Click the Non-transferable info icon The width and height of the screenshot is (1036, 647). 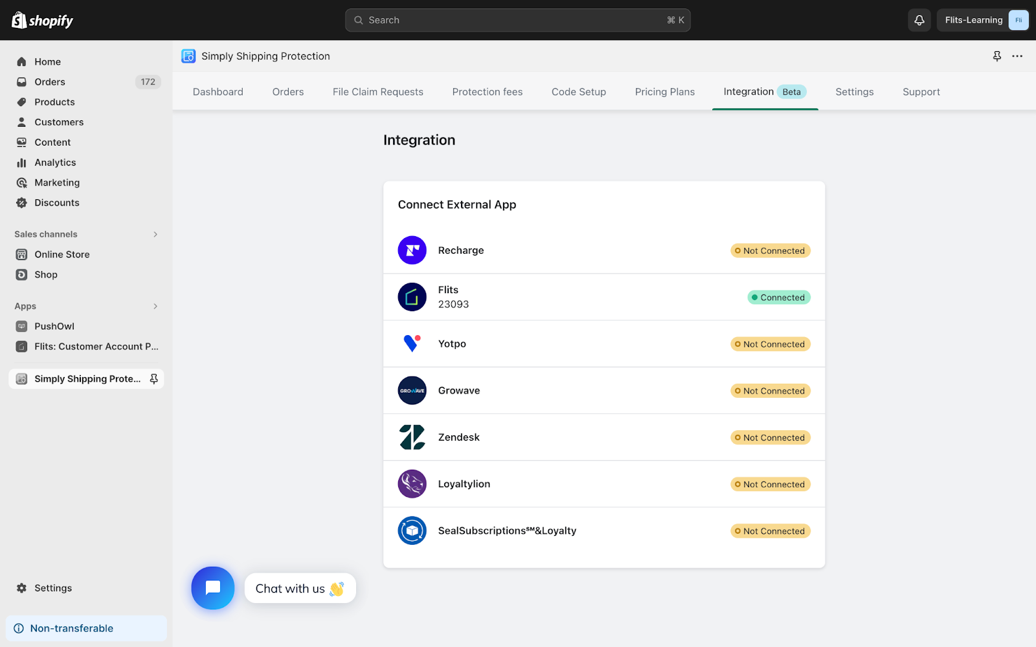point(19,628)
